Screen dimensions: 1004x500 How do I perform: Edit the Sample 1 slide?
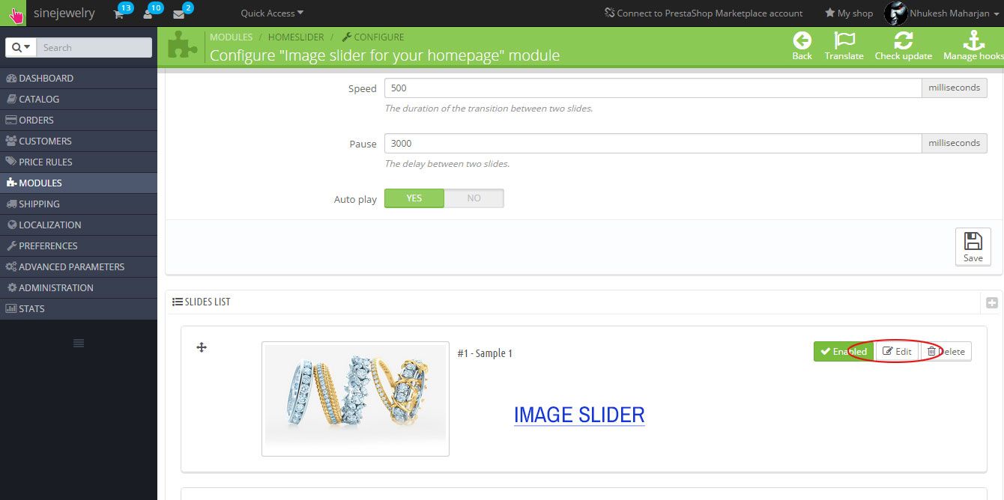(x=897, y=352)
